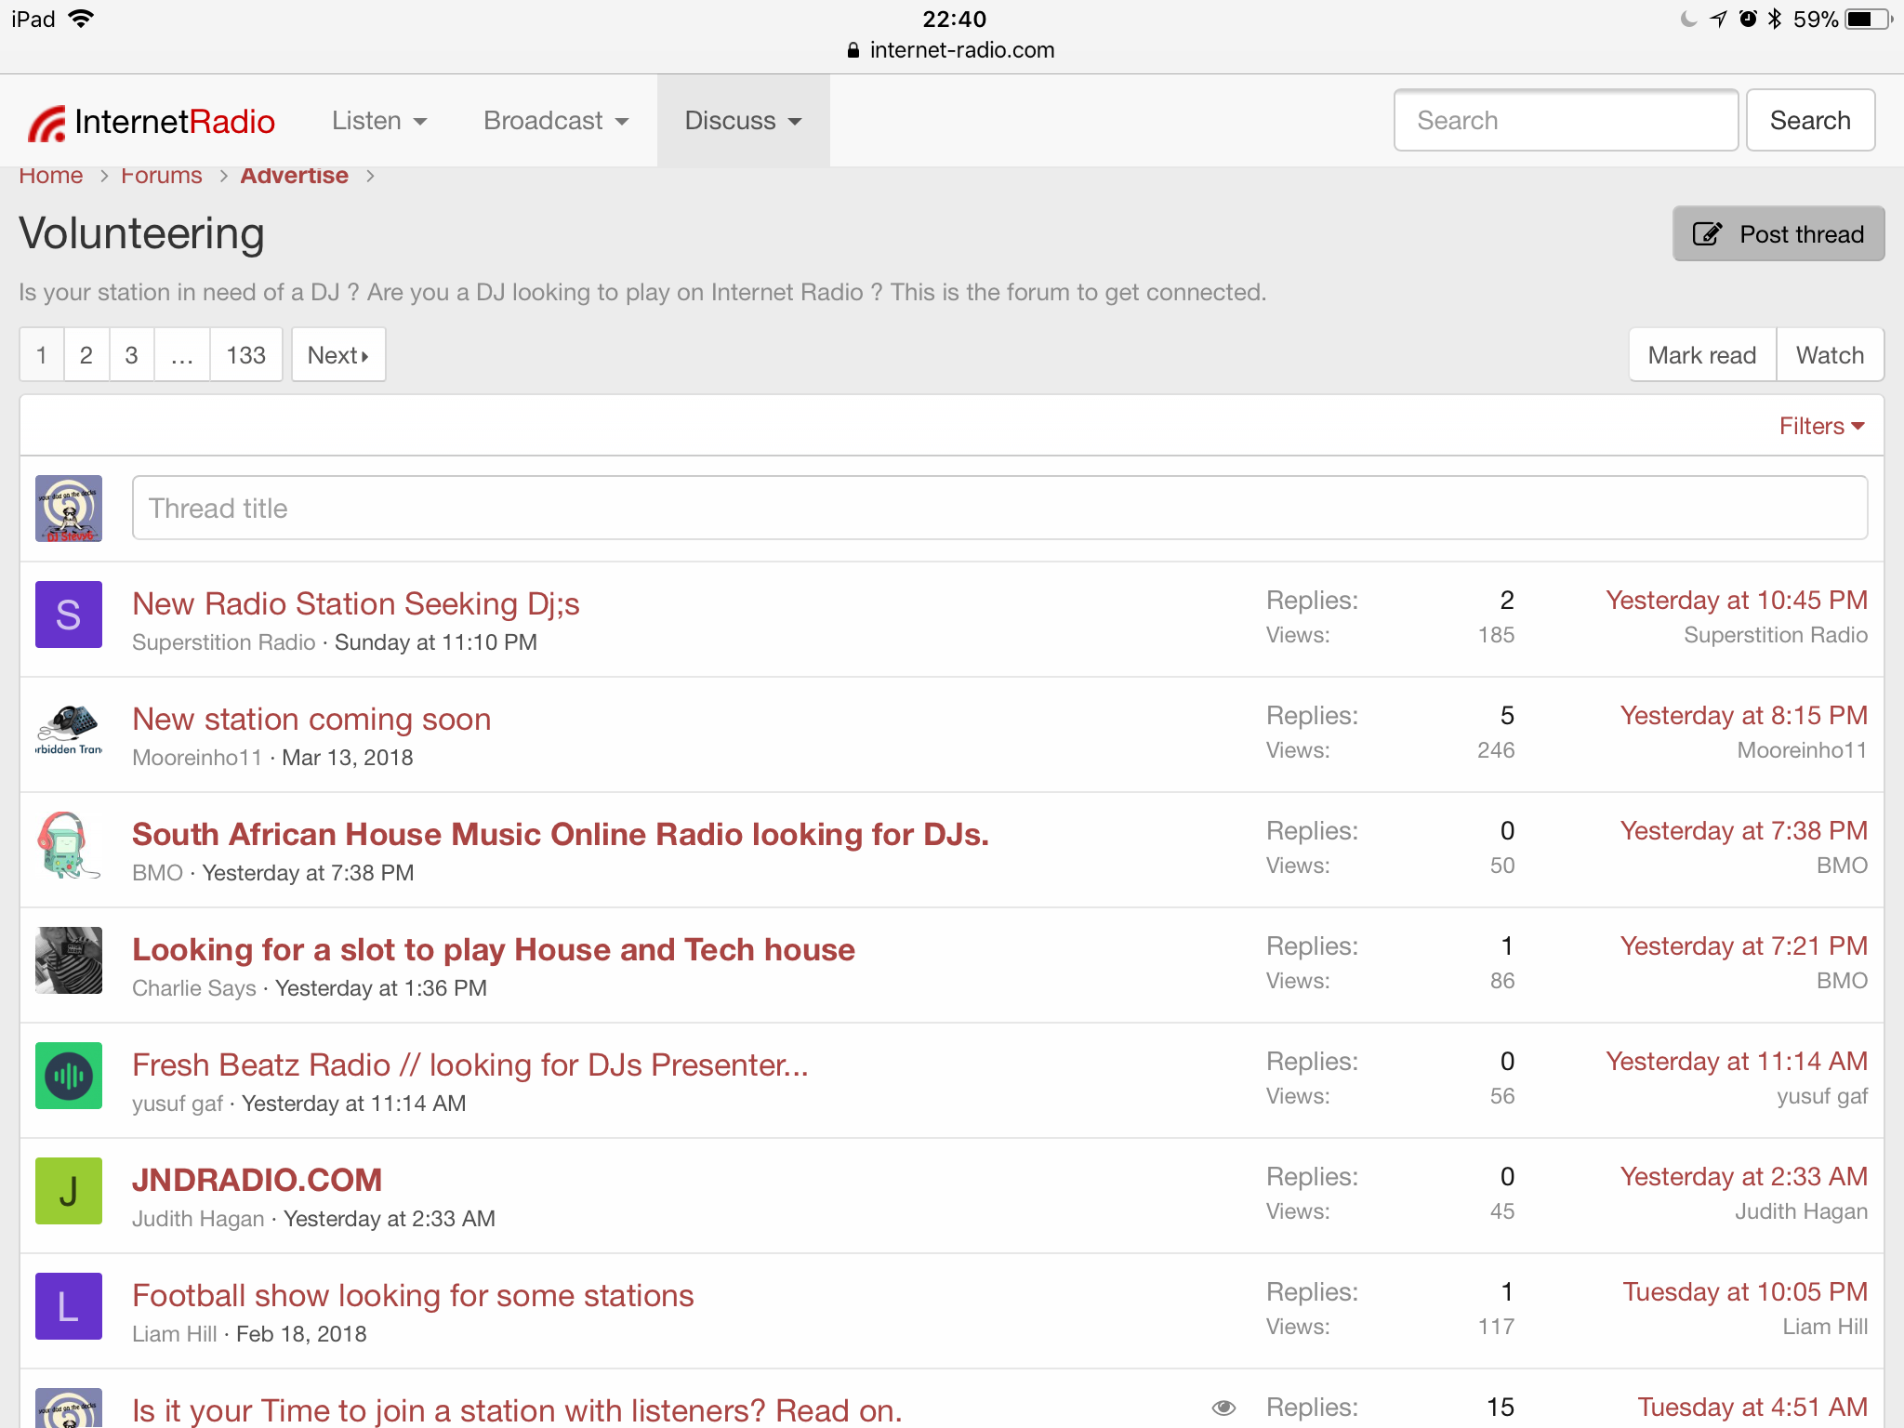The image size is (1904, 1428).
Task: Go to page 133
Action: pos(245,355)
